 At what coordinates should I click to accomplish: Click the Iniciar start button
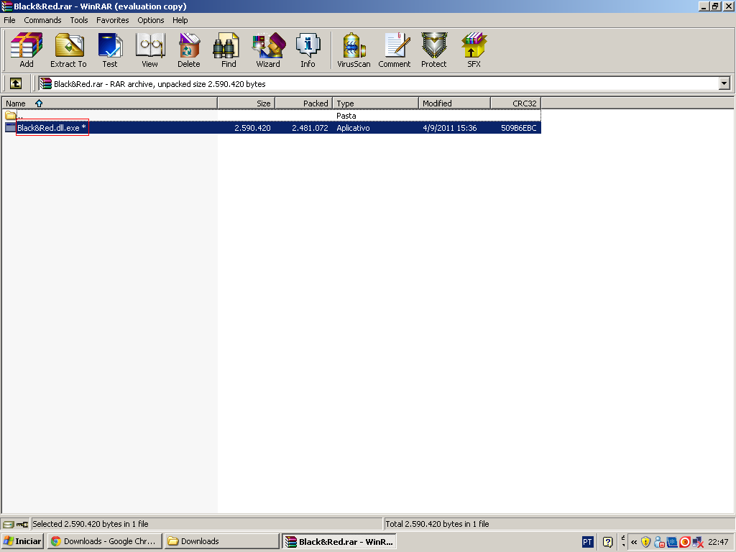[x=22, y=541]
